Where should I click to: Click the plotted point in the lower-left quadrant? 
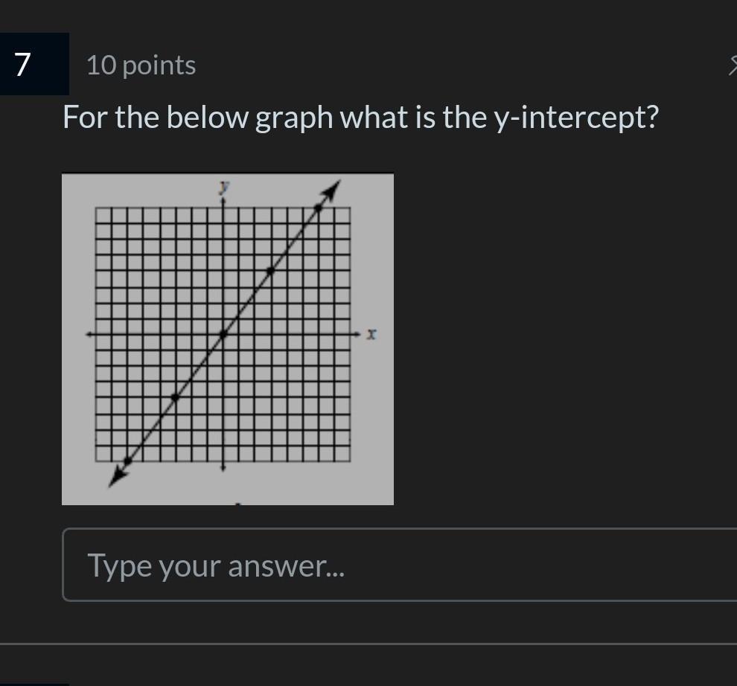coord(176,397)
